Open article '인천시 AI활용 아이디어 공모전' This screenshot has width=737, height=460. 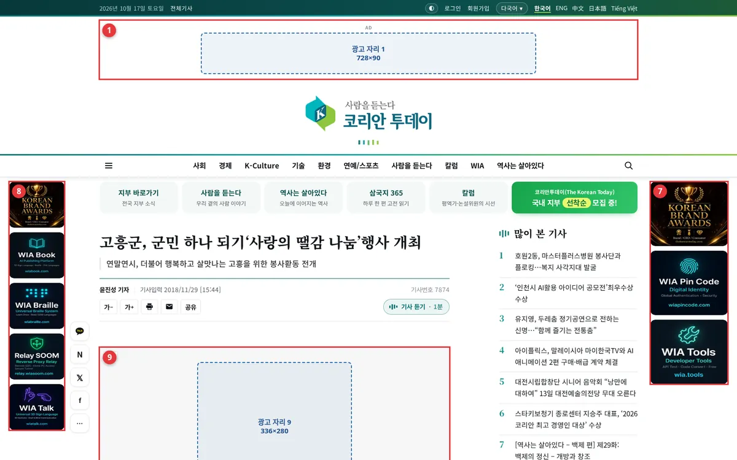pyautogui.click(x=574, y=293)
